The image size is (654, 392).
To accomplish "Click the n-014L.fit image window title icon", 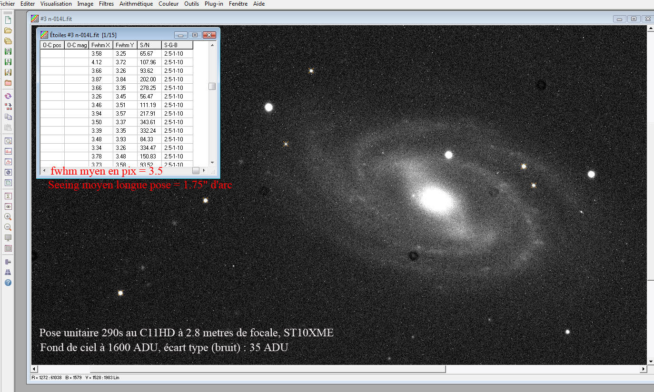I will tap(34, 19).
